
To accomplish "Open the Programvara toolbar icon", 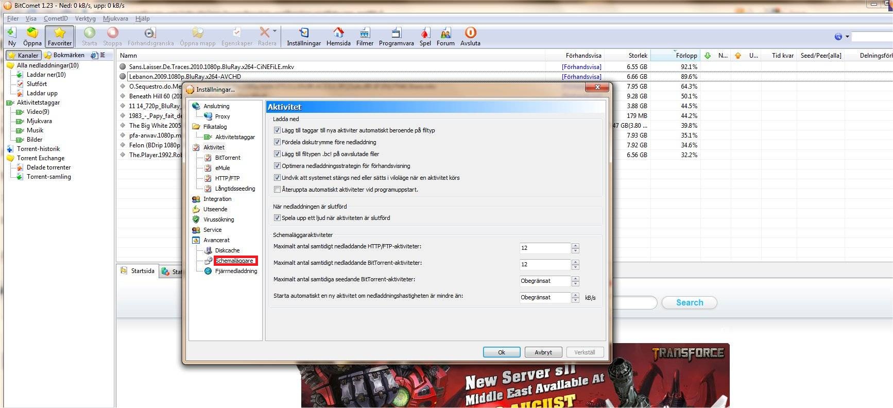I will tap(396, 33).
